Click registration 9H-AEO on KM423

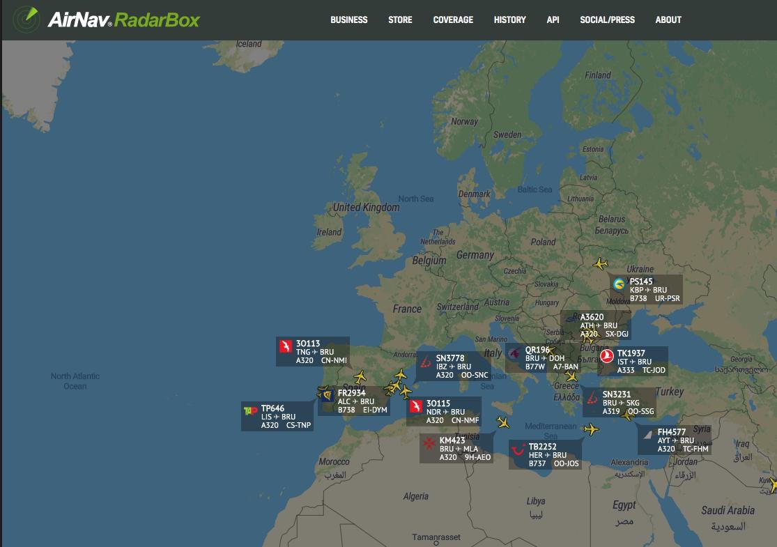[x=477, y=457]
